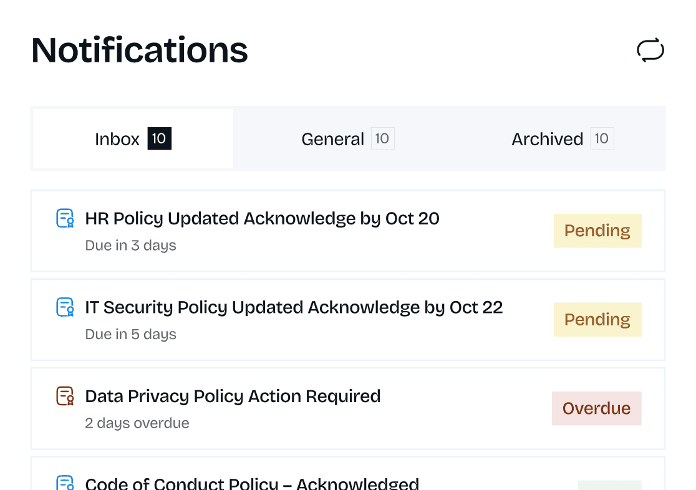Open HR Policy Updated Acknowledge by Oct 20
Image resolution: width=696 pixels, height=490 pixels.
(262, 219)
